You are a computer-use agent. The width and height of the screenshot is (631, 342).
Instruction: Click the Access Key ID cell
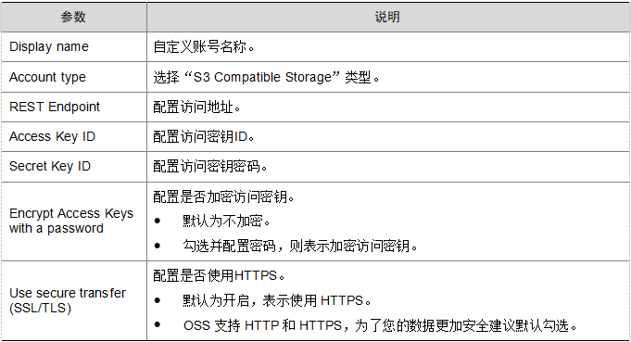point(73,137)
